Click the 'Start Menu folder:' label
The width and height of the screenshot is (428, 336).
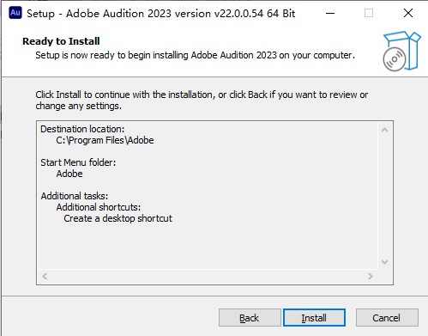pyautogui.click(x=78, y=162)
